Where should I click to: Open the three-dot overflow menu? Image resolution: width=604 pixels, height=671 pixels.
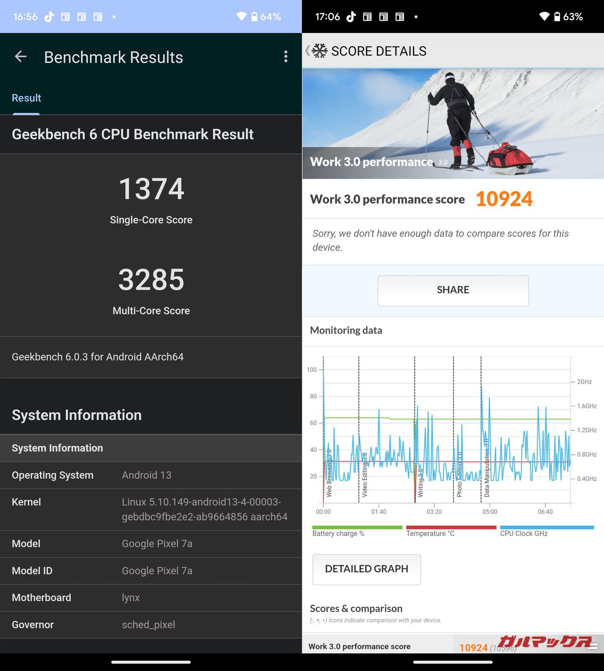285,57
